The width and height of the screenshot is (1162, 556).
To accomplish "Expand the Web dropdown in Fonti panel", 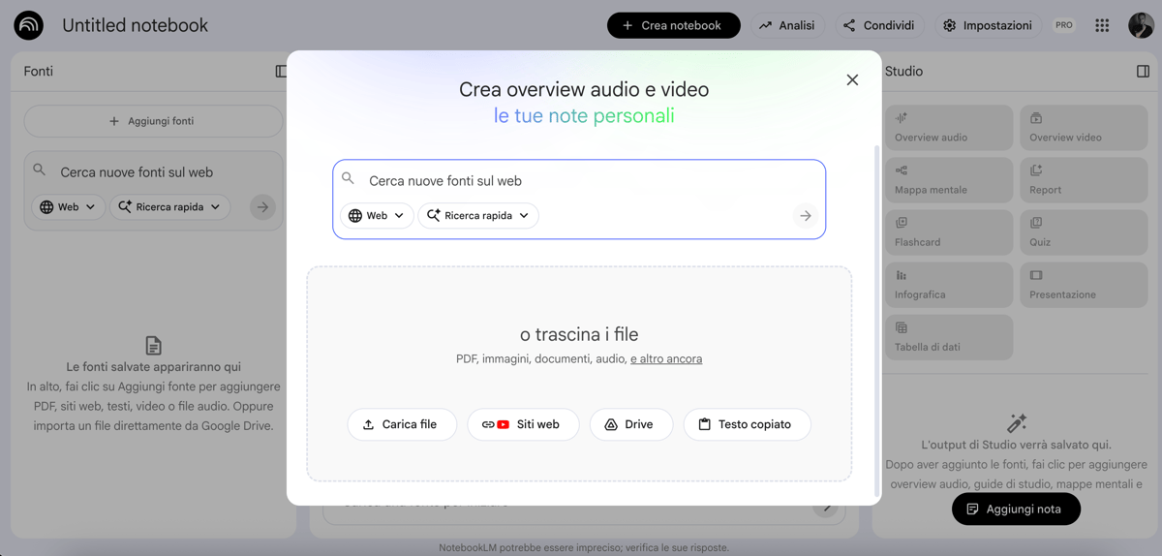I will [68, 207].
